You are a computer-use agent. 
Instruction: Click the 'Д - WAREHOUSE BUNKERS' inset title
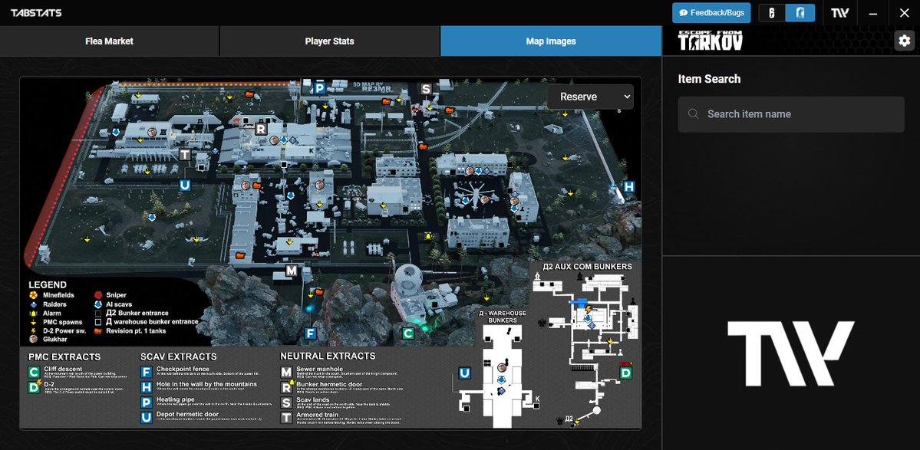[x=503, y=317]
